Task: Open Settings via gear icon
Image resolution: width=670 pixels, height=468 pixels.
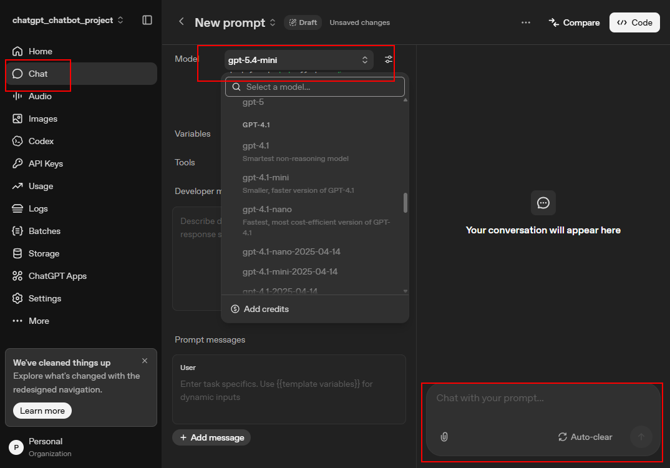Action: click(17, 298)
